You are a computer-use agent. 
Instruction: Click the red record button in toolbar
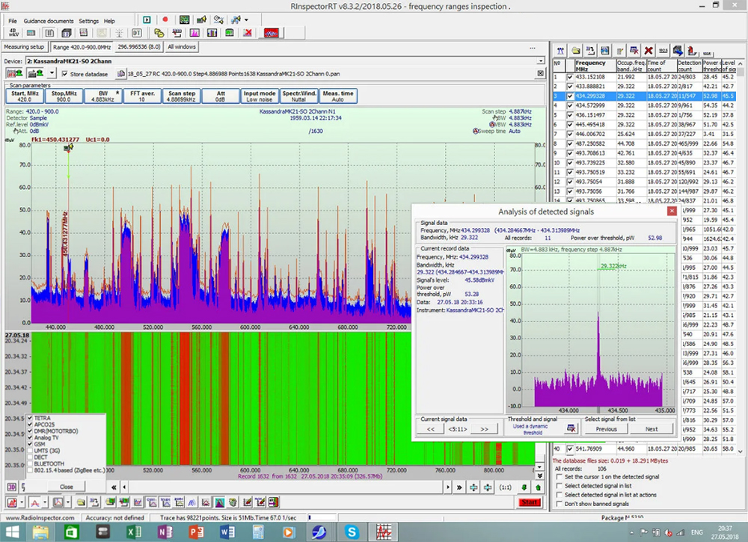click(x=165, y=19)
